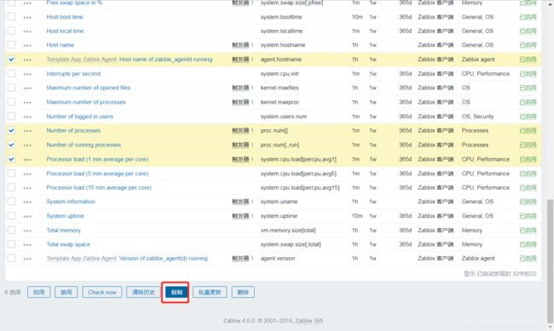Viewport: 554px width, 331px height.
Task: Open three-dot menu for System uptime
Action: coord(27,216)
